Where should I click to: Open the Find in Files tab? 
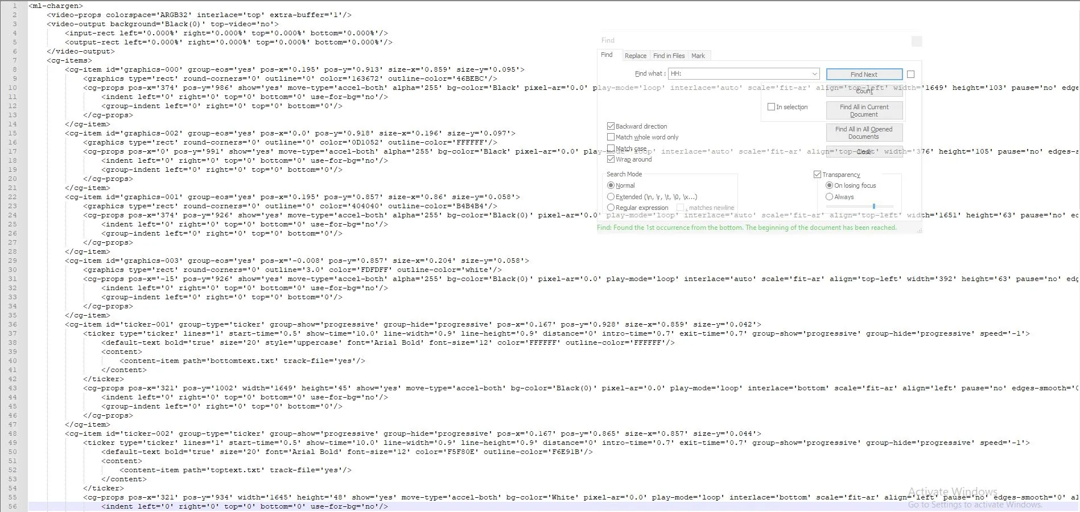pos(669,56)
